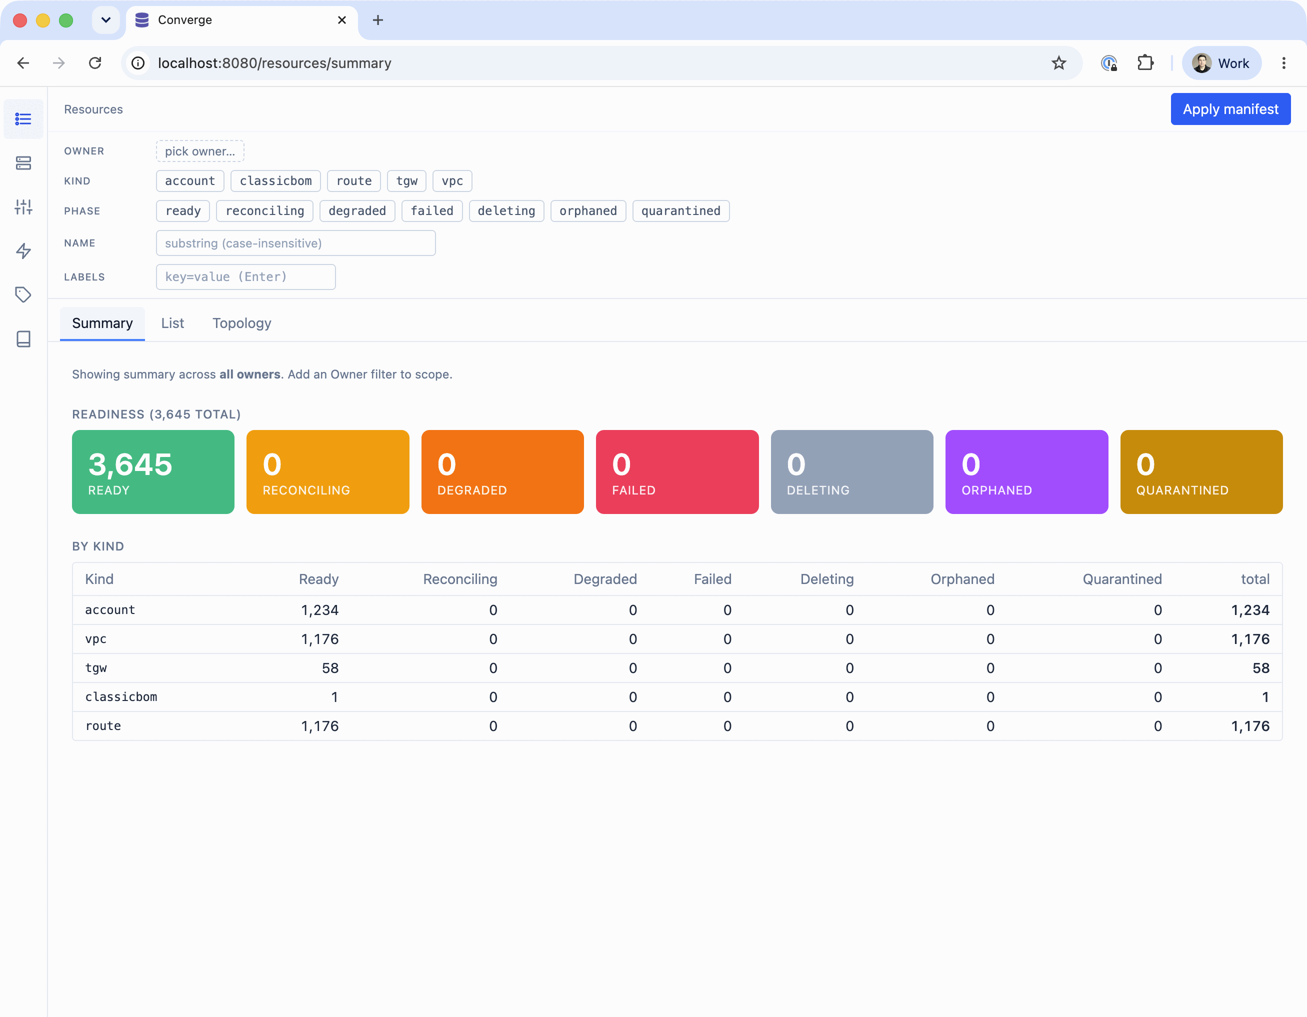
Task: Click the classicbom row in By Kind table
Action: pos(677,697)
